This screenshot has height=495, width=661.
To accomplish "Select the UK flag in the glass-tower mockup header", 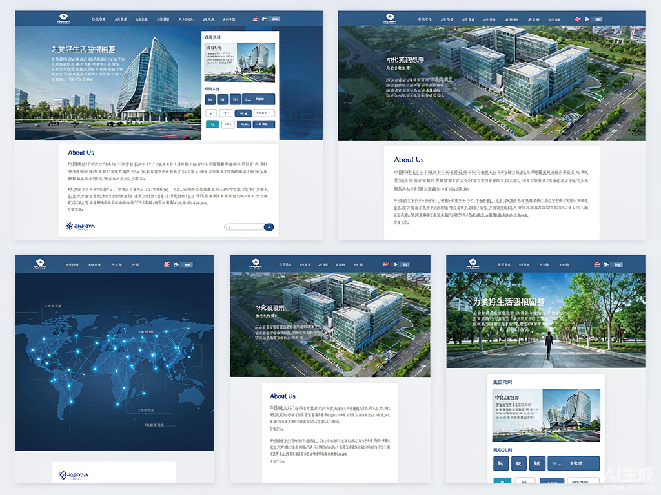I will (256, 19).
